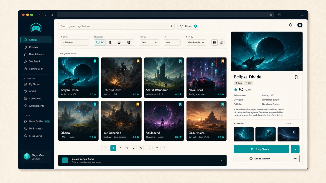
Task: Open the user profile avatar
Action: [300, 25]
